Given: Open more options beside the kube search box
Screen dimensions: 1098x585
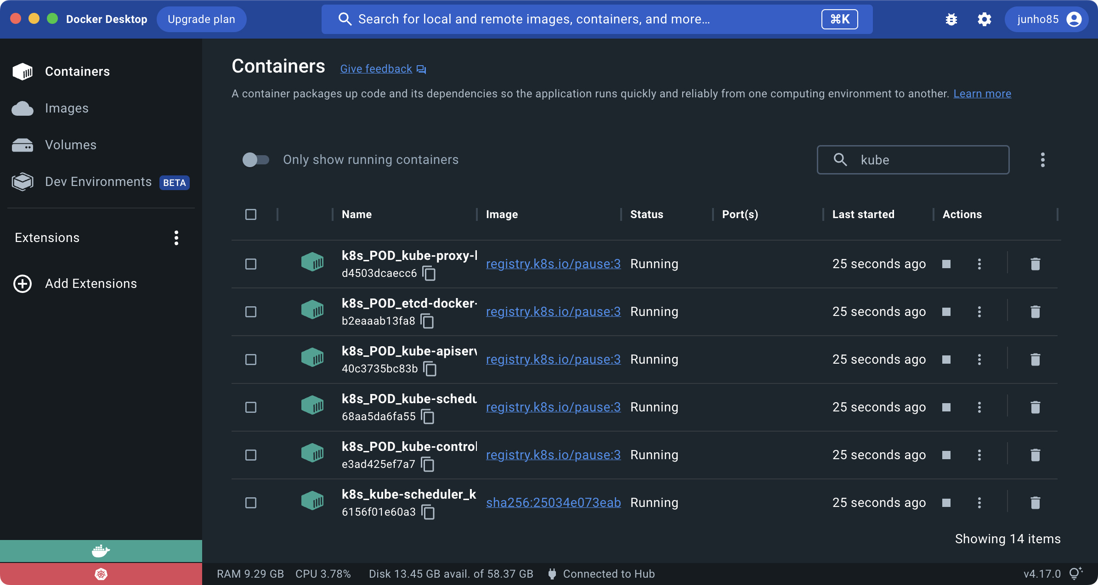Looking at the screenshot, I should pyautogui.click(x=1042, y=160).
